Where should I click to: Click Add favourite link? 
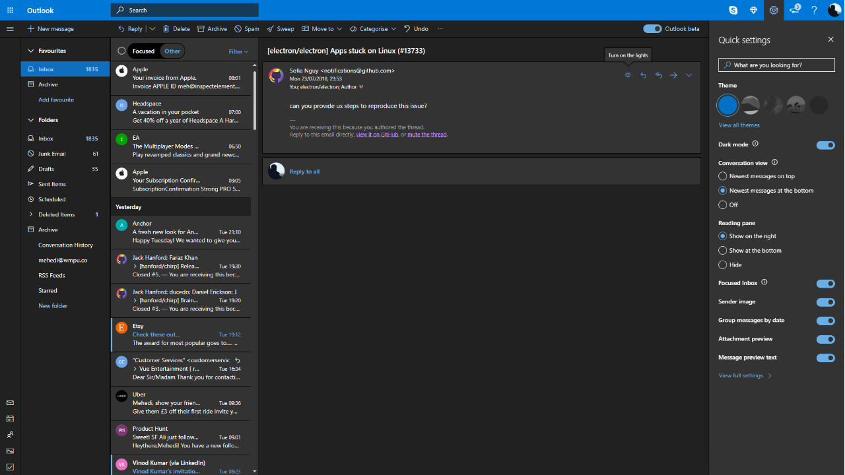[56, 100]
